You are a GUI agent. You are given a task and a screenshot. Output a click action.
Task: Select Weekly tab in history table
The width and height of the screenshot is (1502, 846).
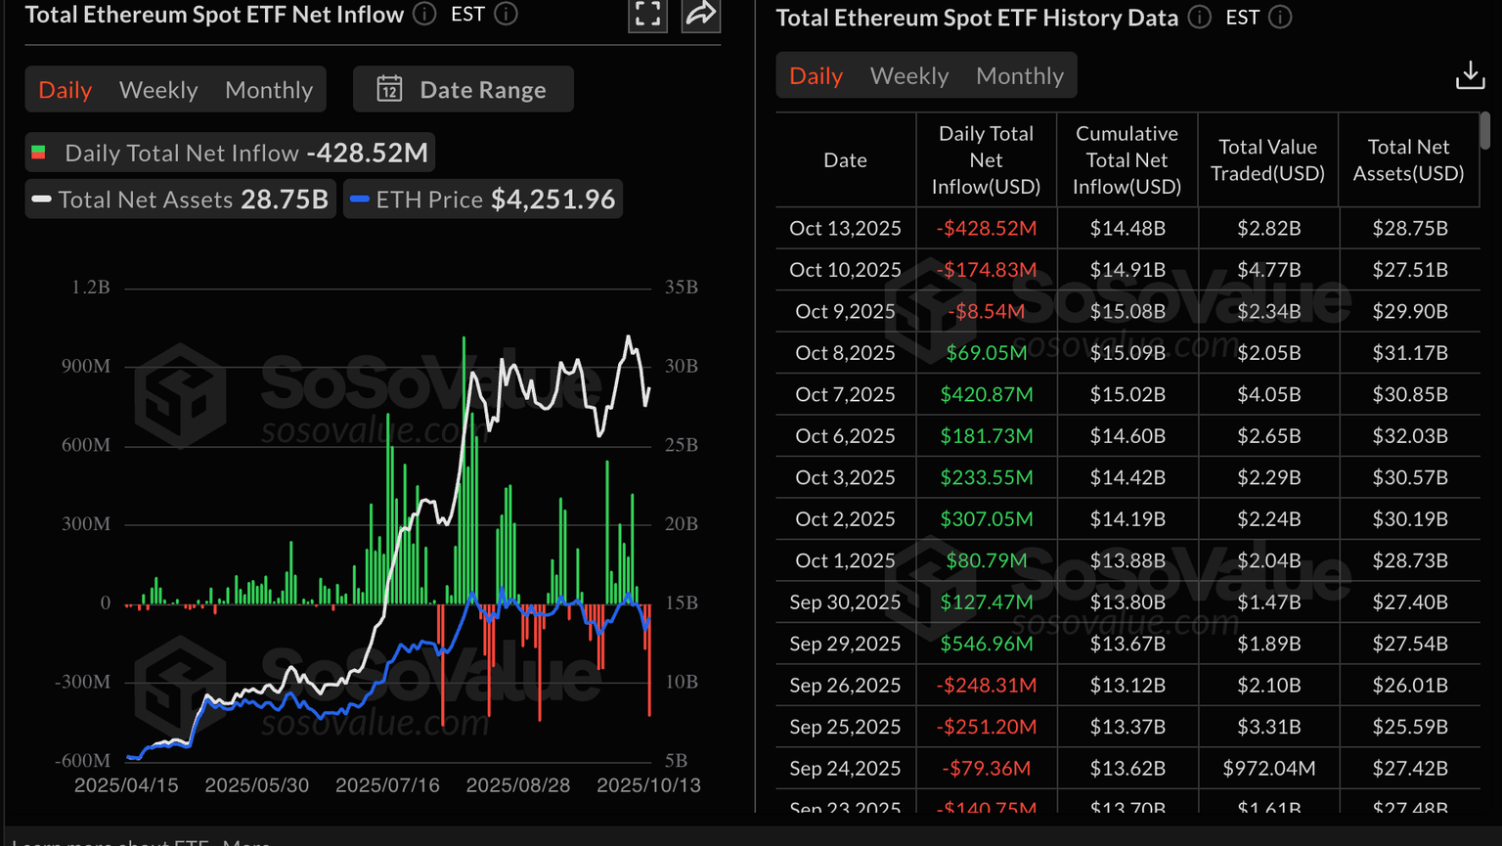click(x=909, y=75)
